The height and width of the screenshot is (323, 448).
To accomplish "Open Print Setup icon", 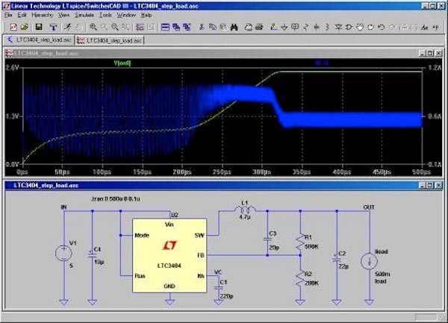I will click(x=248, y=27).
